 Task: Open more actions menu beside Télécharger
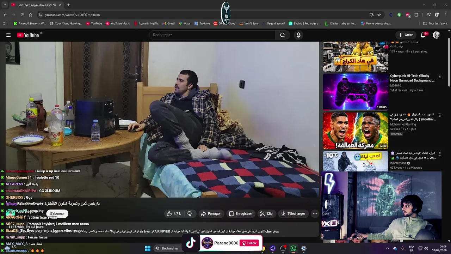(315, 213)
